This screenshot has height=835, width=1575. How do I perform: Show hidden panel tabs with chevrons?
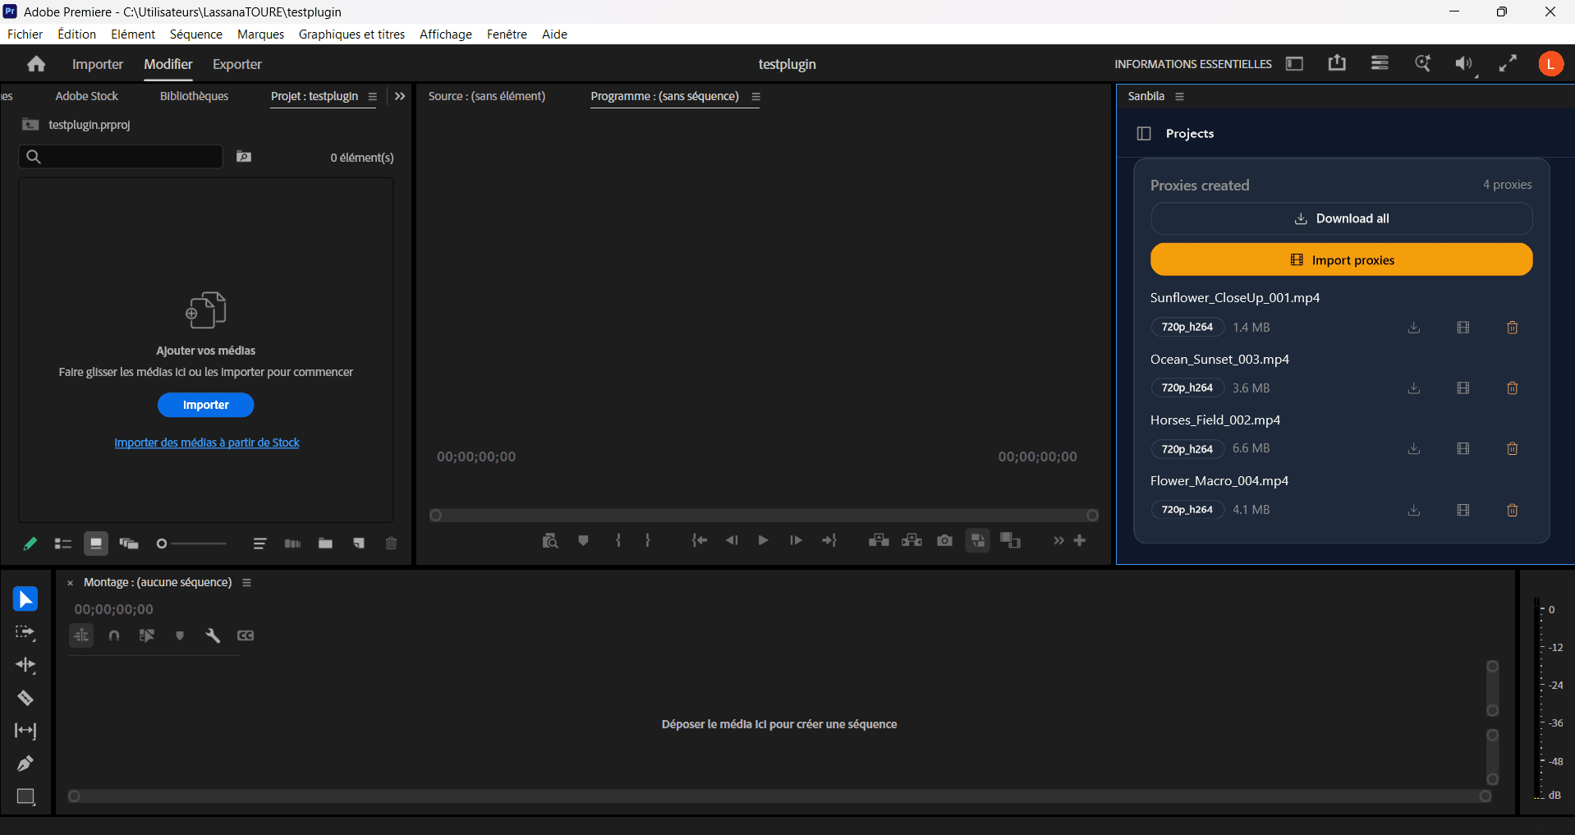tap(400, 96)
